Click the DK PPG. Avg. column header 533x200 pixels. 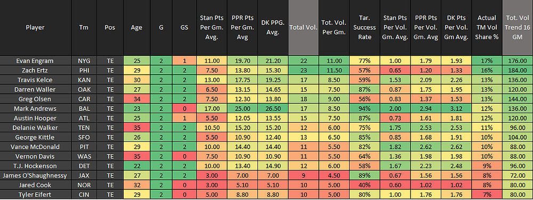point(272,28)
